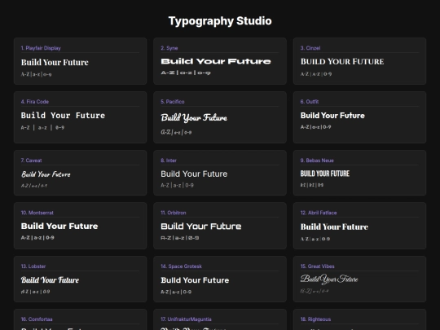Select the '16. Comfortaa' font label
440x330 pixels.
(37, 319)
